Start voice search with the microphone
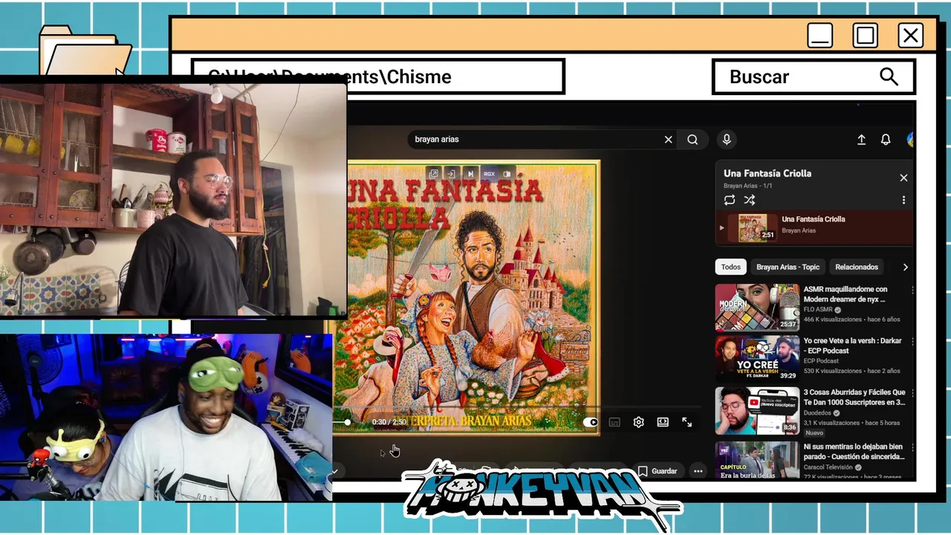 click(727, 140)
